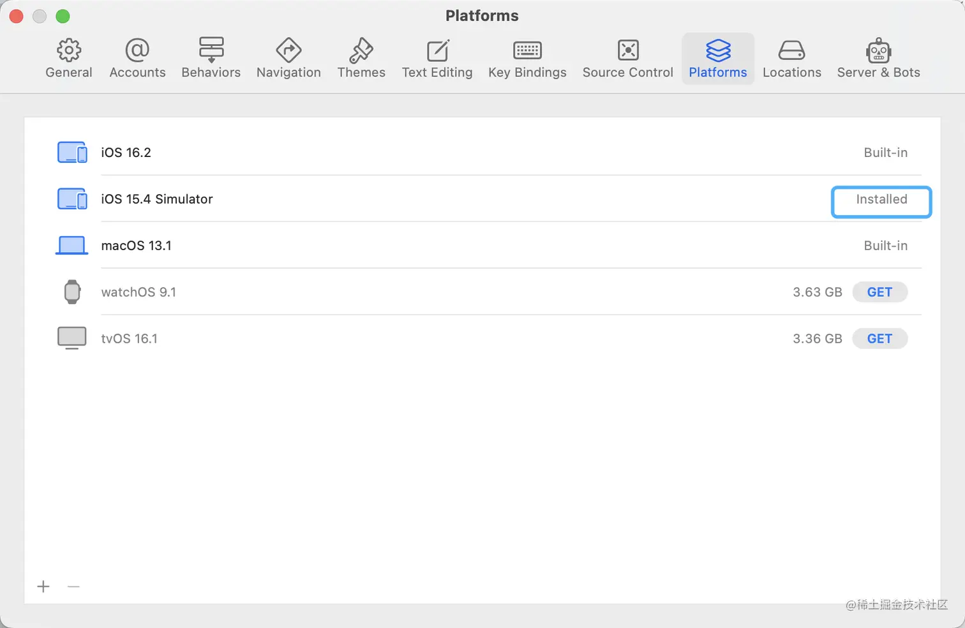
Task: Click the Built-in status for macOS 13.1
Action: [x=886, y=246]
